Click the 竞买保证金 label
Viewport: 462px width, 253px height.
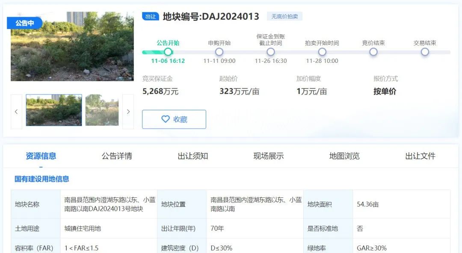(x=157, y=79)
